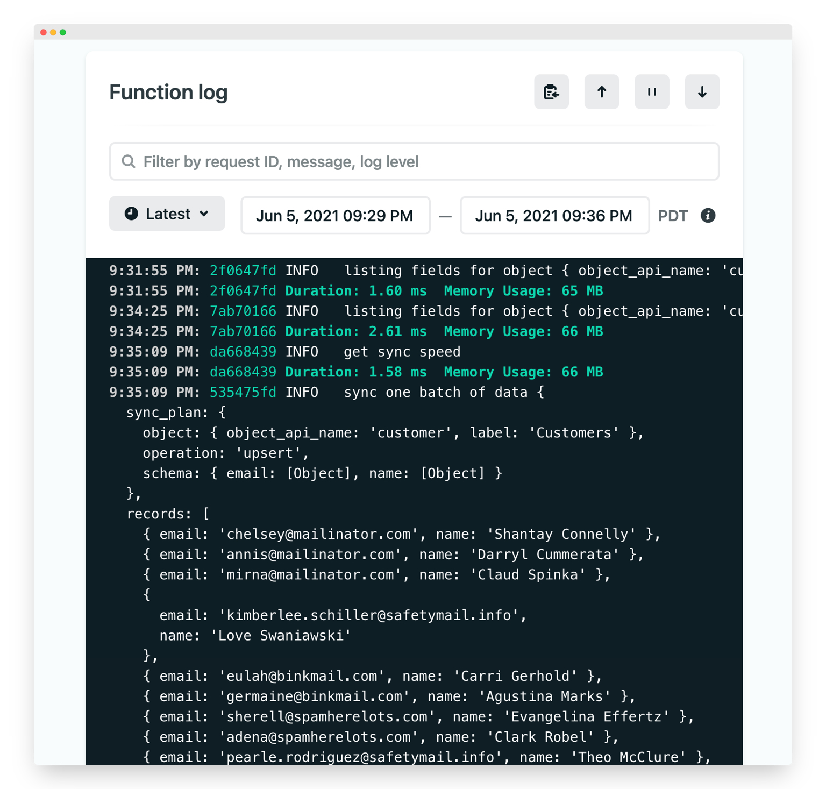Click the PDT timezone label
The height and width of the screenshot is (789, 826).
pos(672,216)
